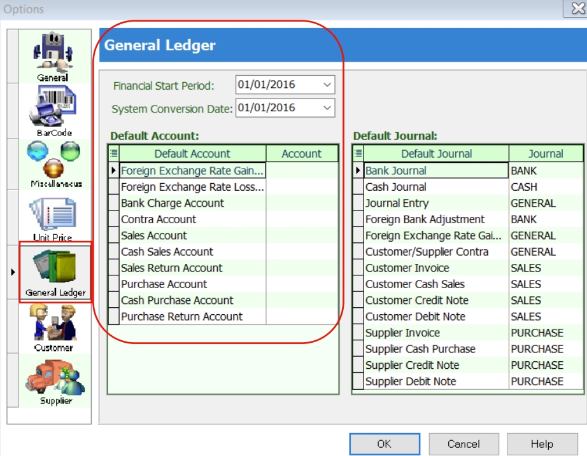Select the Bank Charge Account row
This screenshot has height=456, width=587.
coord(192,204)
